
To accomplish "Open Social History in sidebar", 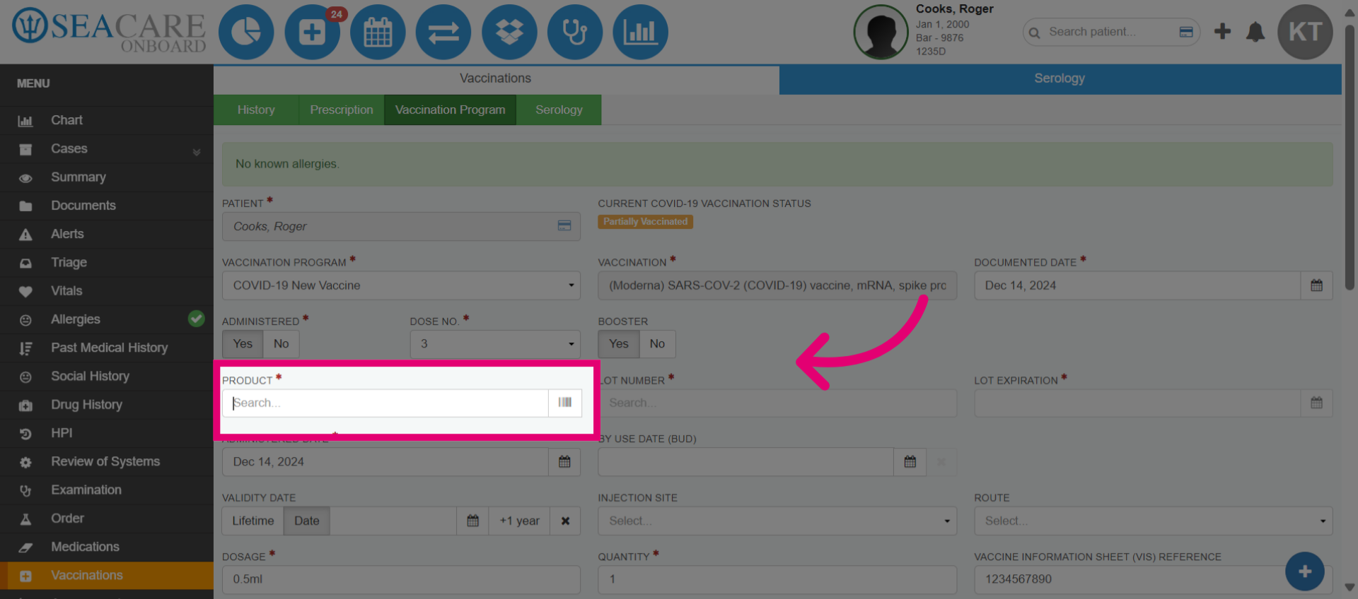I will pyautogui.click(x=107, y=376).
